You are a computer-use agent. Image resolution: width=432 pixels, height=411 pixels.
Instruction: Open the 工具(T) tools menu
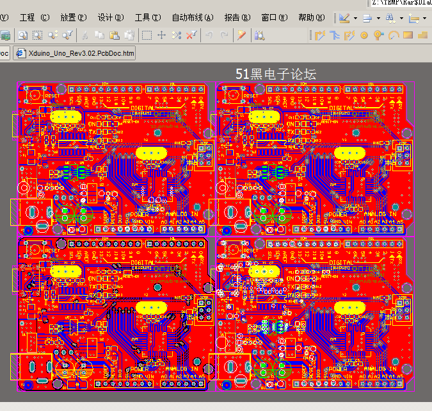[x=148, y=18]
